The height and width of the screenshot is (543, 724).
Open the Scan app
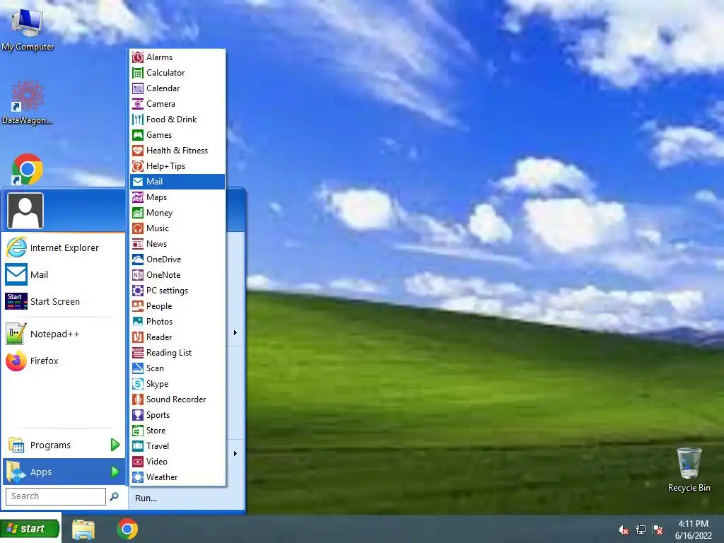click(177, 368)
